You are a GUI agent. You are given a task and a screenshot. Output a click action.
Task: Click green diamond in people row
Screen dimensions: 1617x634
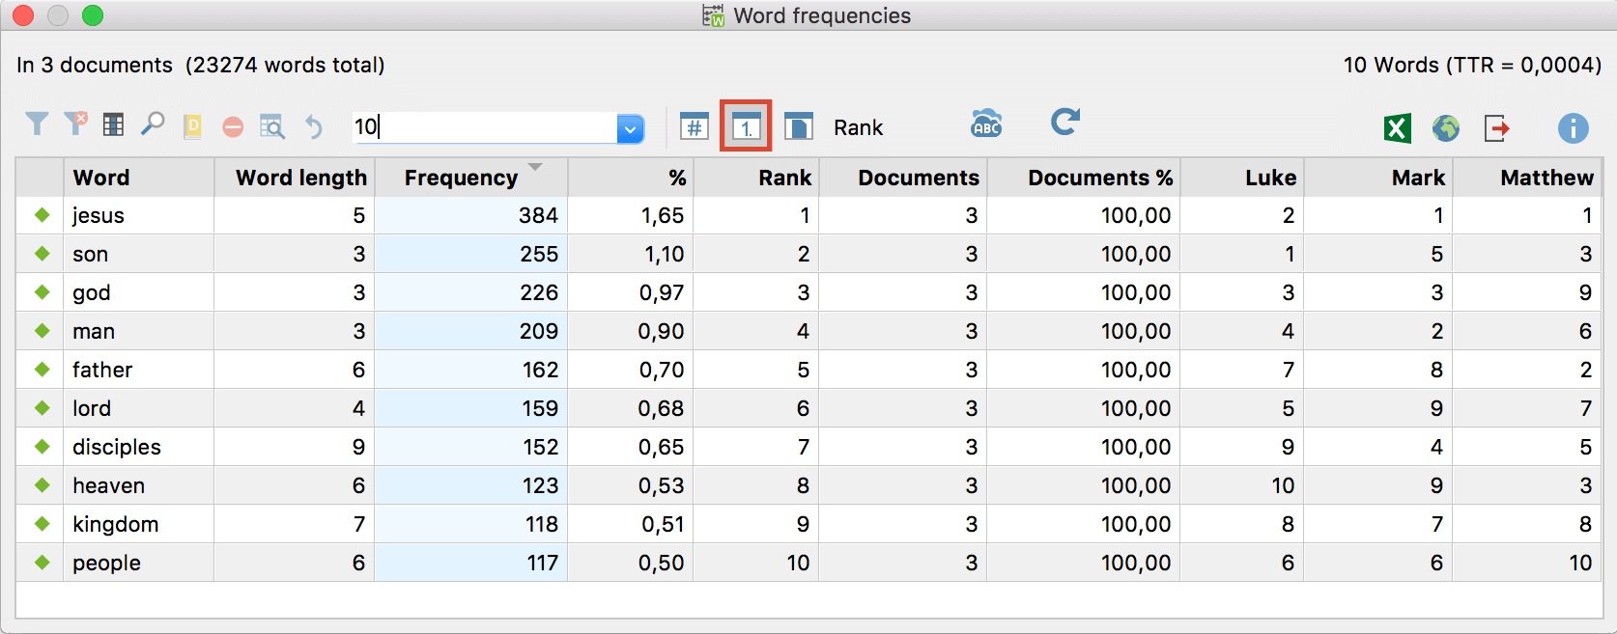(x=42, y=563)
